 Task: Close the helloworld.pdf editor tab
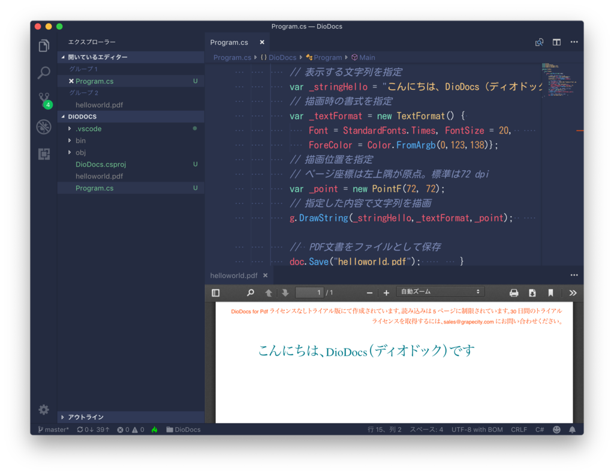266,276
